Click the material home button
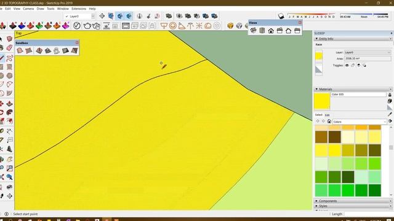 (x=329, y=122)
